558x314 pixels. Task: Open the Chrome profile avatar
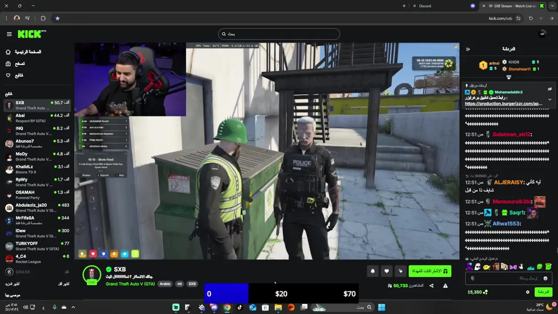[17, 18]
